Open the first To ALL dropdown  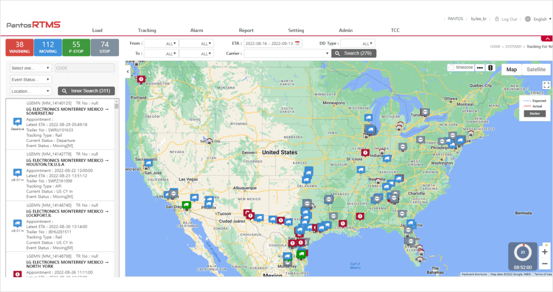tap(161, 54)
